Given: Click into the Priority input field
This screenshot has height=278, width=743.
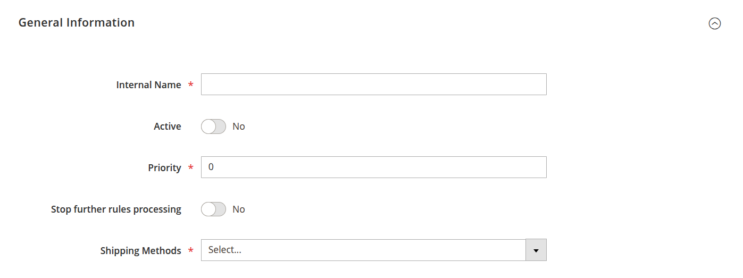Looking at the screenshot, I should [373, 167].
